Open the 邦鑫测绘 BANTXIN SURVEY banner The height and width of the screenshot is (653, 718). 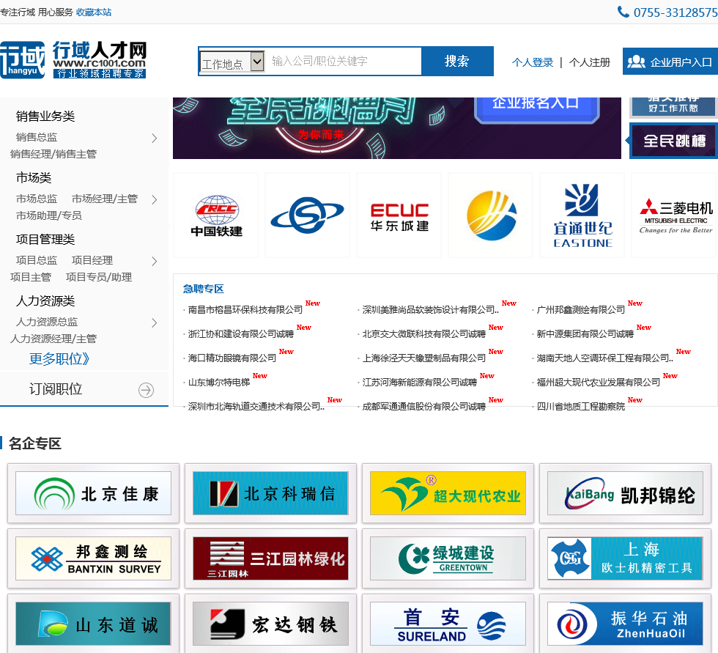pyautogui.click(x=94, y=558)
